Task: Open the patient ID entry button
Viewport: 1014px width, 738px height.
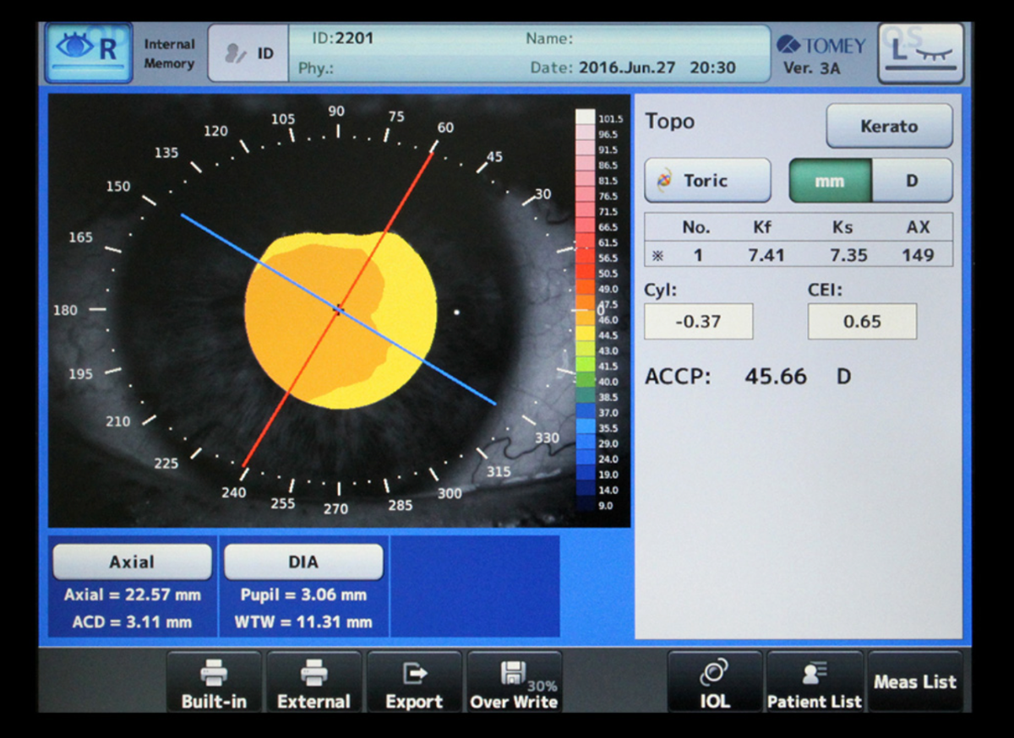Action: tap(248, 53)
